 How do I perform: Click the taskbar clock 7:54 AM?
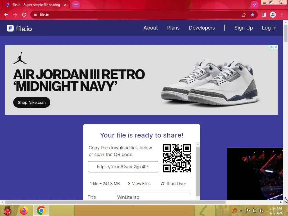pos(276,208)
